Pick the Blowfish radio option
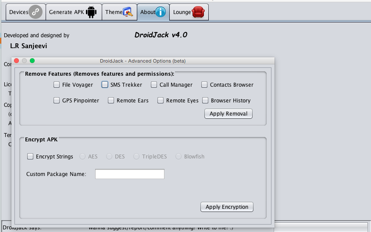371x232 pixels. tap(178, 156)
